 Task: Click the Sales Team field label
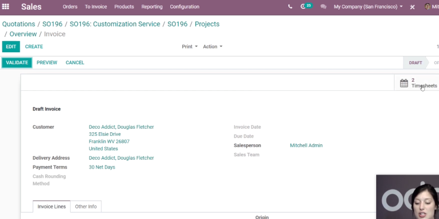(246, 154)
